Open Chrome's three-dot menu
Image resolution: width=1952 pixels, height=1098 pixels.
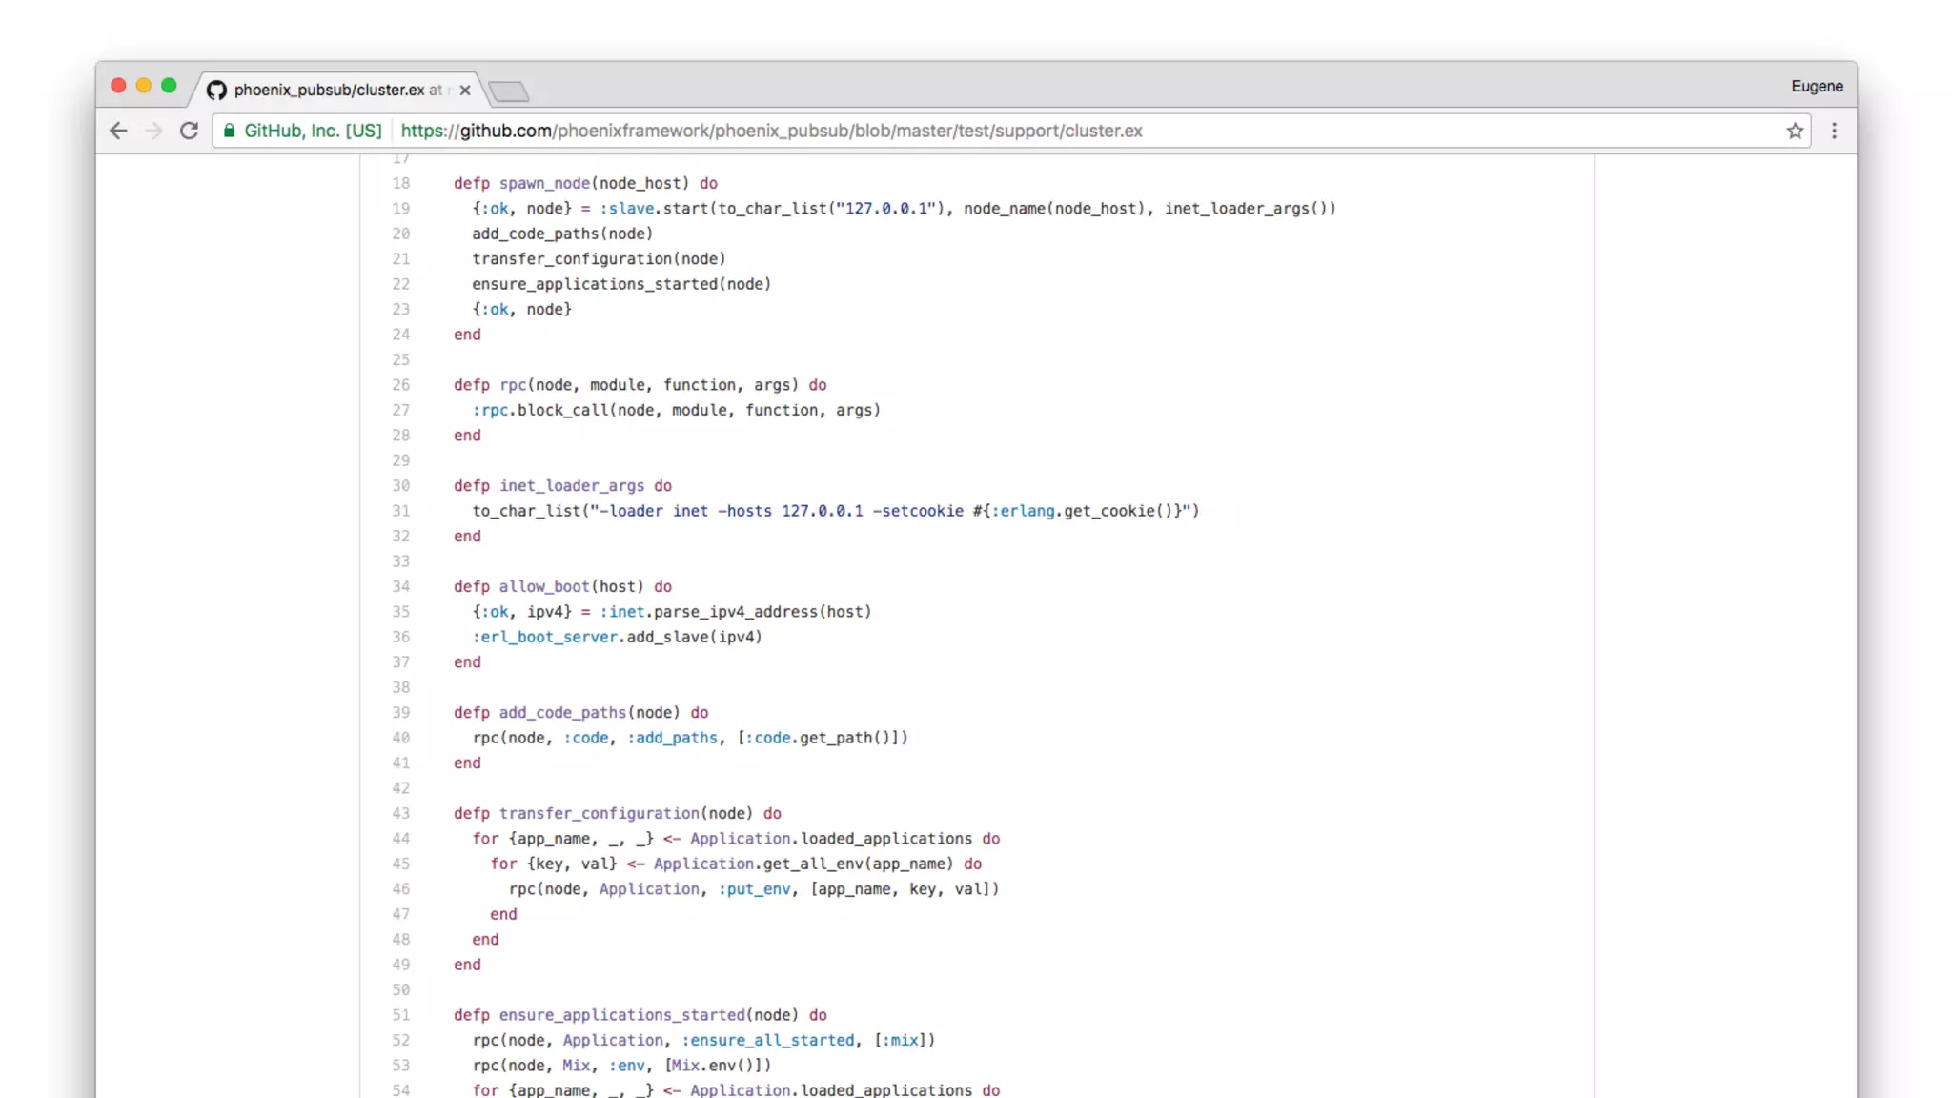click(1834, 131)
